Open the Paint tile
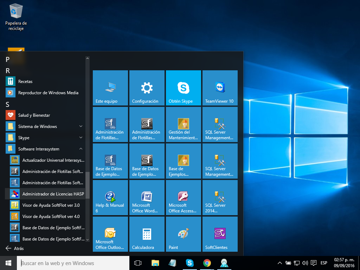 click(x=183, y=234)
